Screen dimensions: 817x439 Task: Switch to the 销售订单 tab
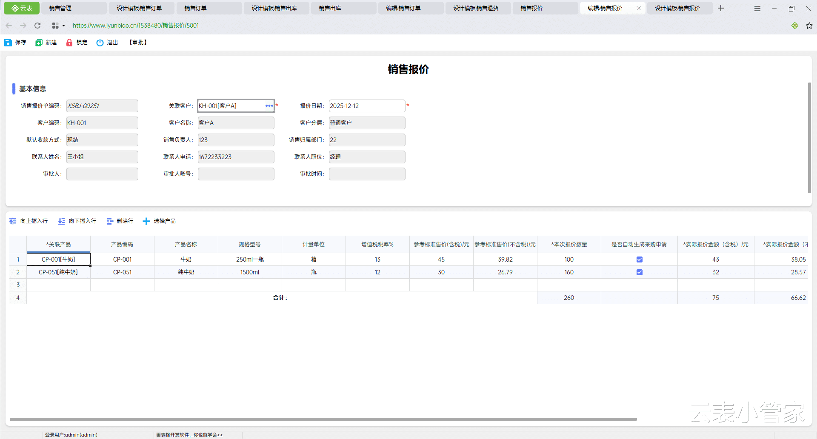tap(209, 8)
